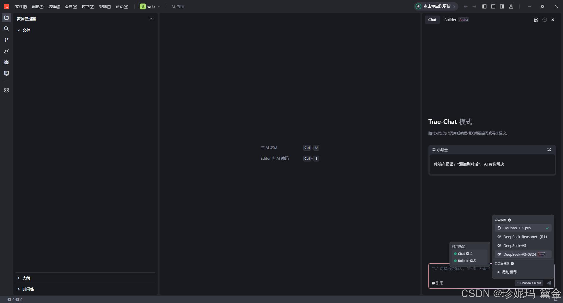
Task: Open the 文件(F) menu
Action: point(21,6)
